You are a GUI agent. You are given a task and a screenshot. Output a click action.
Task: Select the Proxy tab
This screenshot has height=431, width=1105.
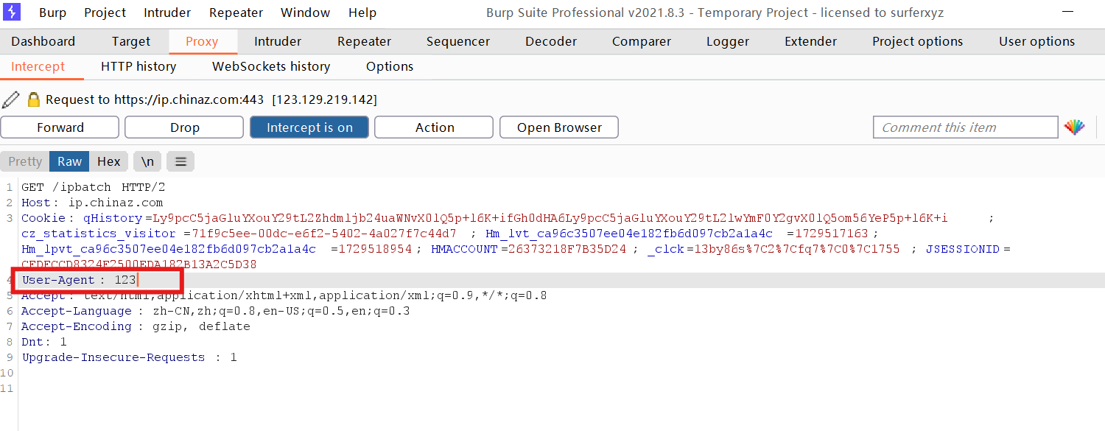[x=202, y=41]
